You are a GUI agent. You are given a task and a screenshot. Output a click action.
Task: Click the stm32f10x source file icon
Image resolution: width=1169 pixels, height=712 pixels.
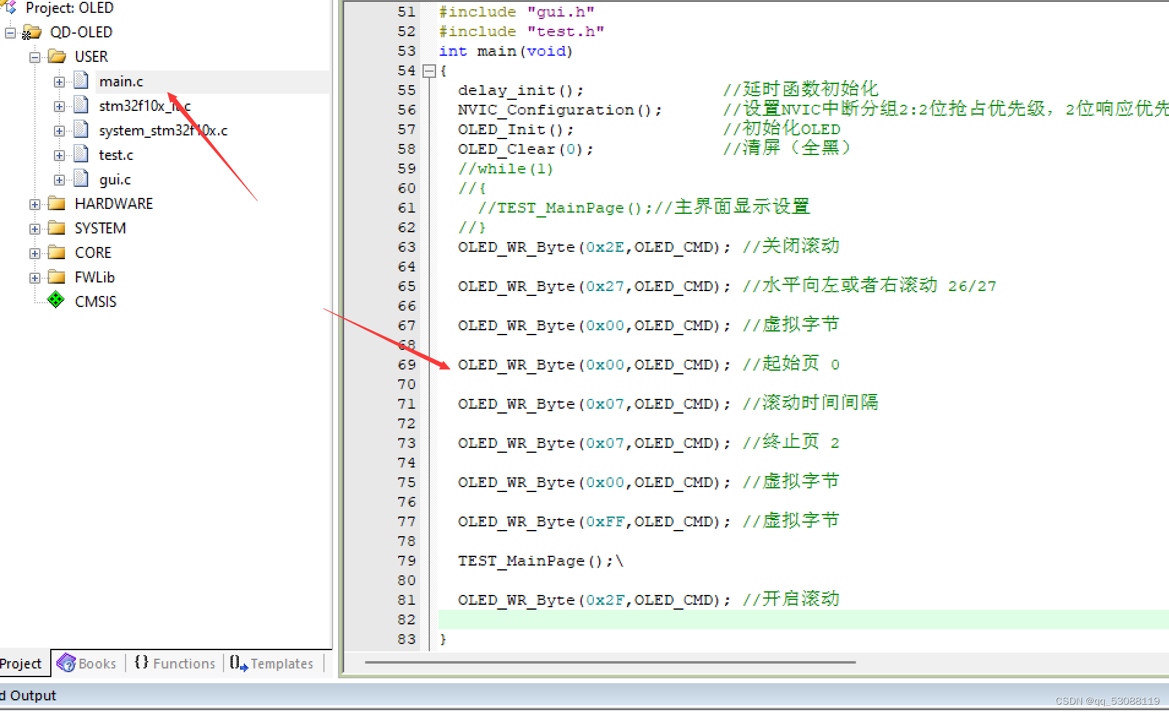click(x=81, y=105)
